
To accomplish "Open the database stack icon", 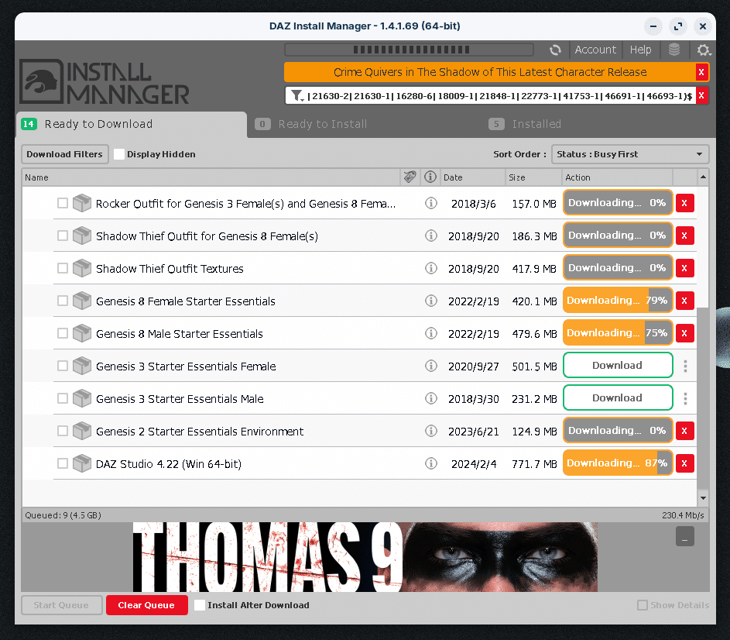I will [x=674, y=50].
